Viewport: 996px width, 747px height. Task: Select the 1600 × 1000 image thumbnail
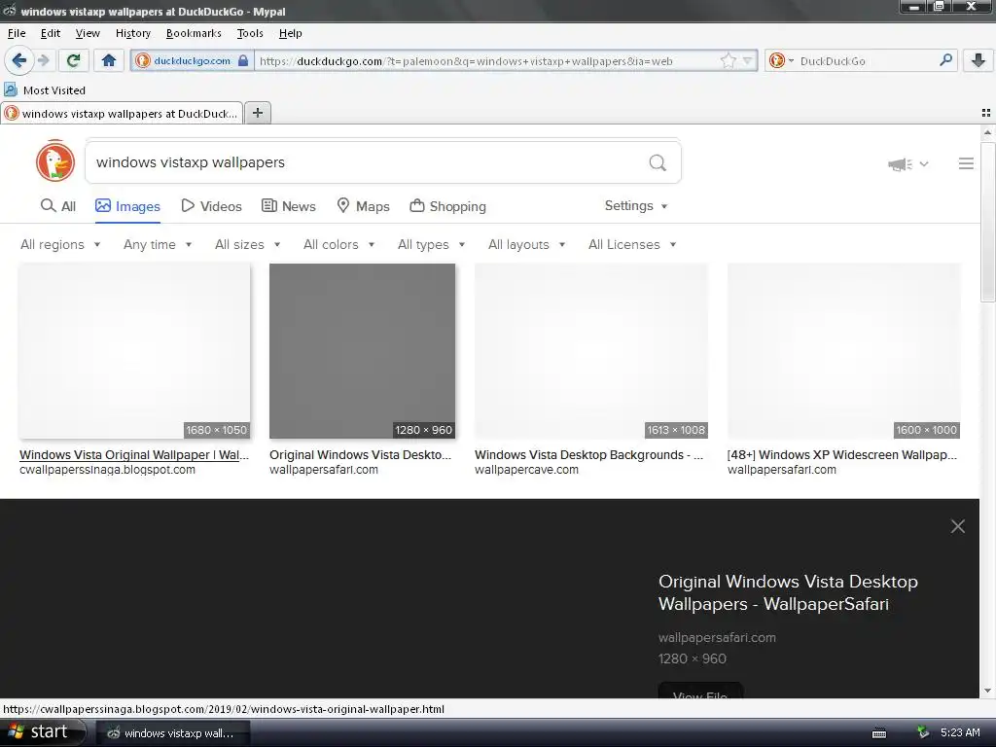tap(843, 350)
